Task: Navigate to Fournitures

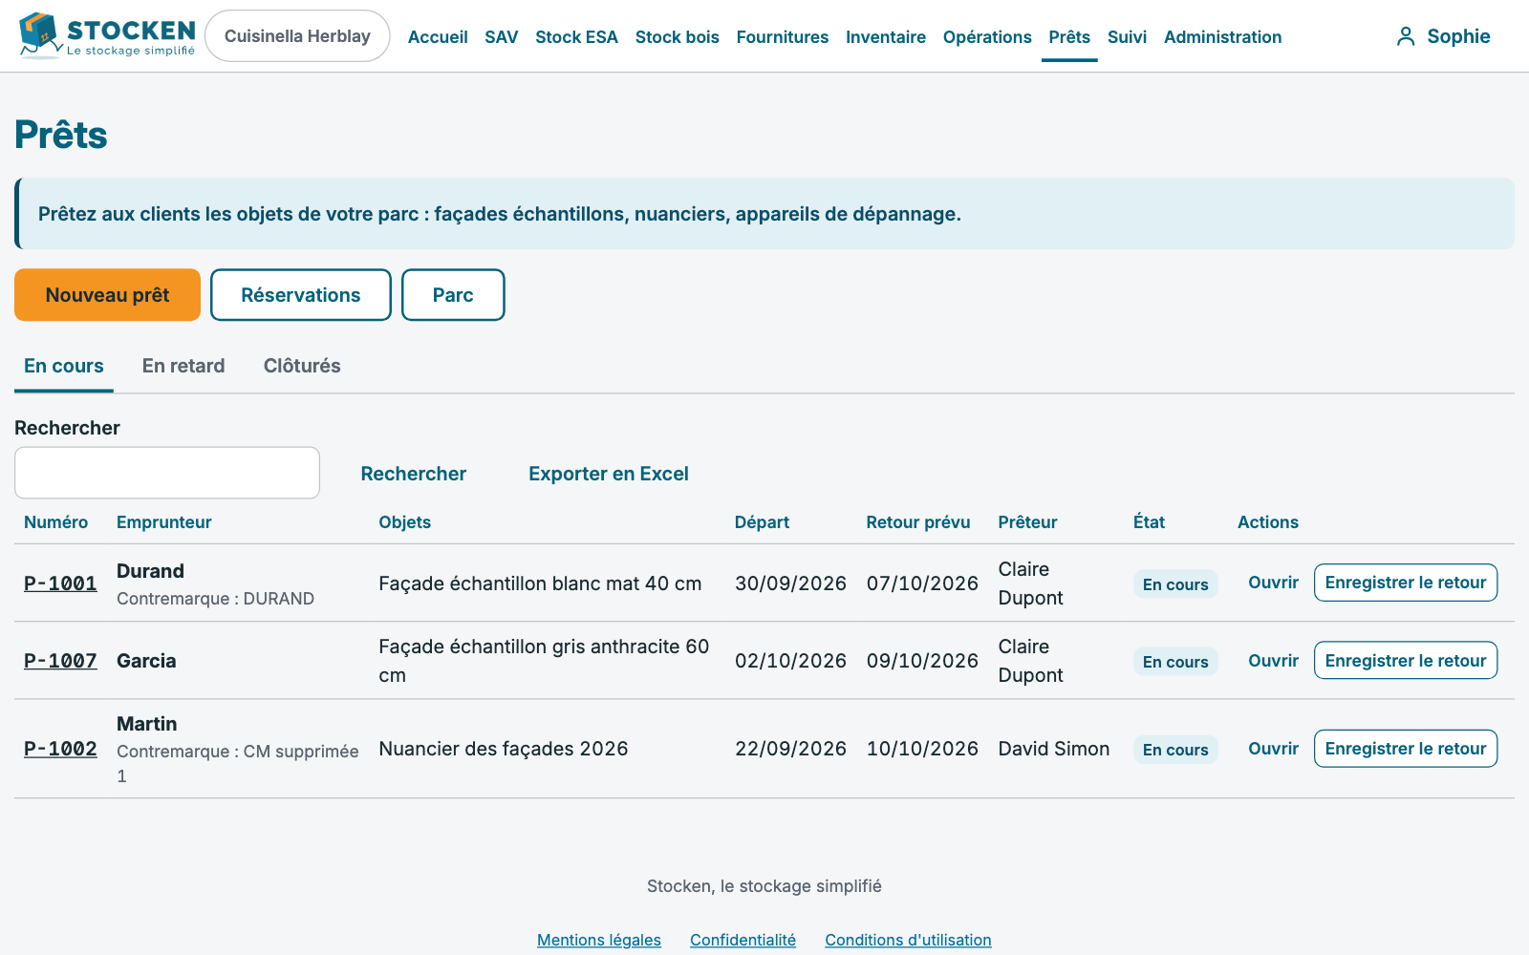Action: pyautogui.click(x=783, y=37)
